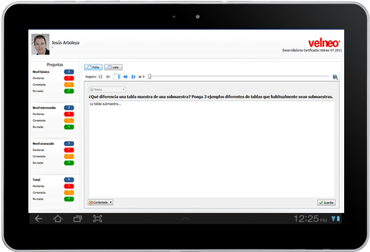Click the Velneo logo
Screen dimensions: 370x252
[x=324, y=43]
